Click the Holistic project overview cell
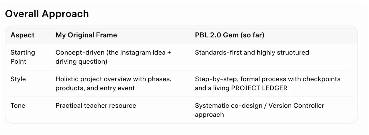Image resolution: width=369 pixels, height=135 pixels. (x=114, y=84)
